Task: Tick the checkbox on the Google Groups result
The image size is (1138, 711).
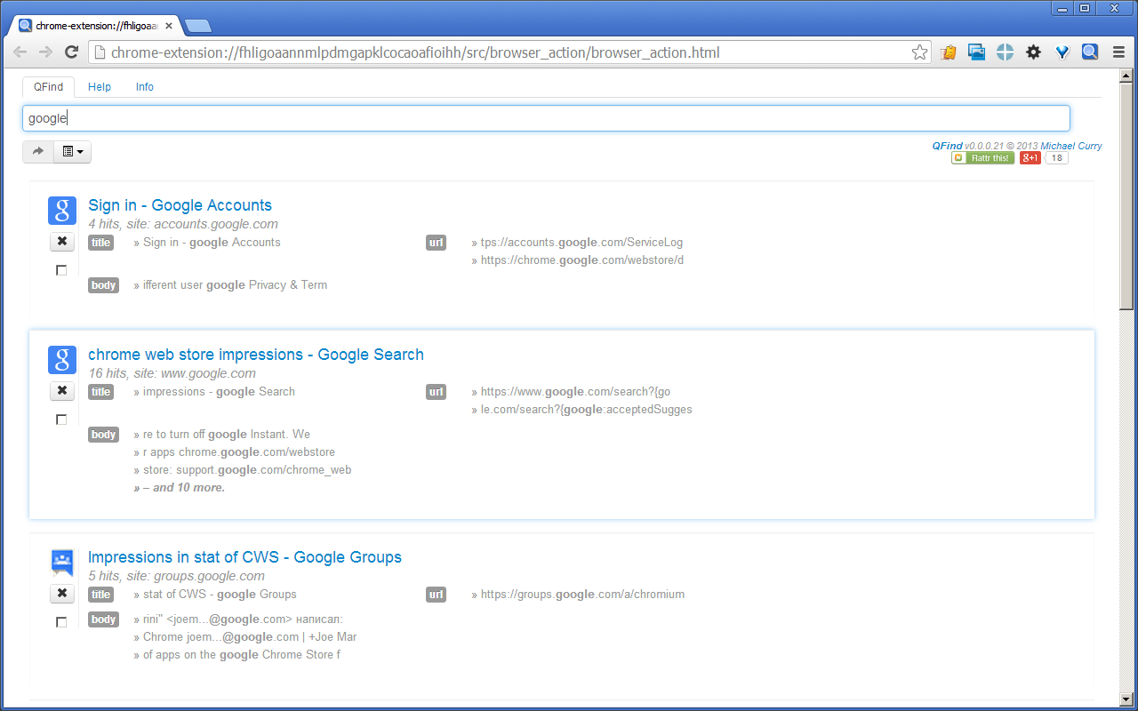Action: point(61,622)
